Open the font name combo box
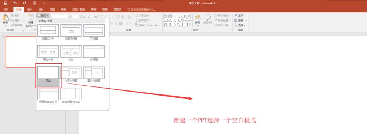Image resolution: width=367 pixels, height=134 pixels. 61,16
